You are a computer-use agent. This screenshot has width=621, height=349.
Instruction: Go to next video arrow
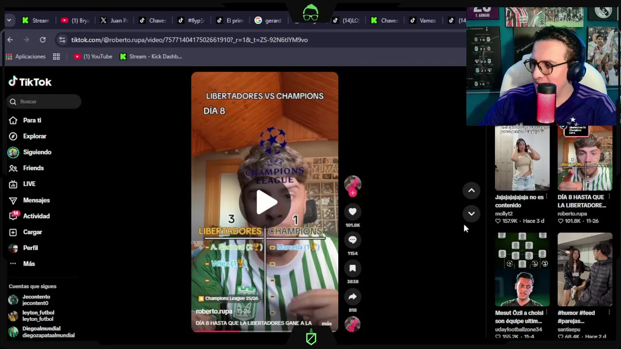(x=471, y=213)
